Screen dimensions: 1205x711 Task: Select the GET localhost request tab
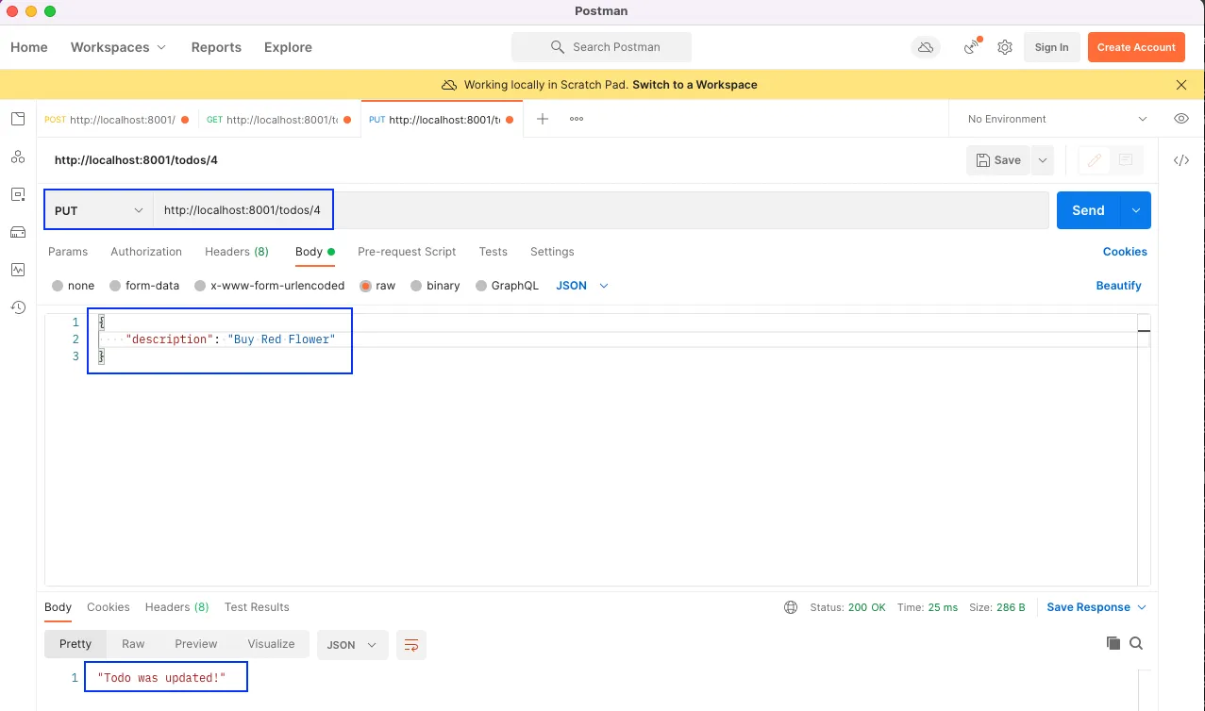279,120
